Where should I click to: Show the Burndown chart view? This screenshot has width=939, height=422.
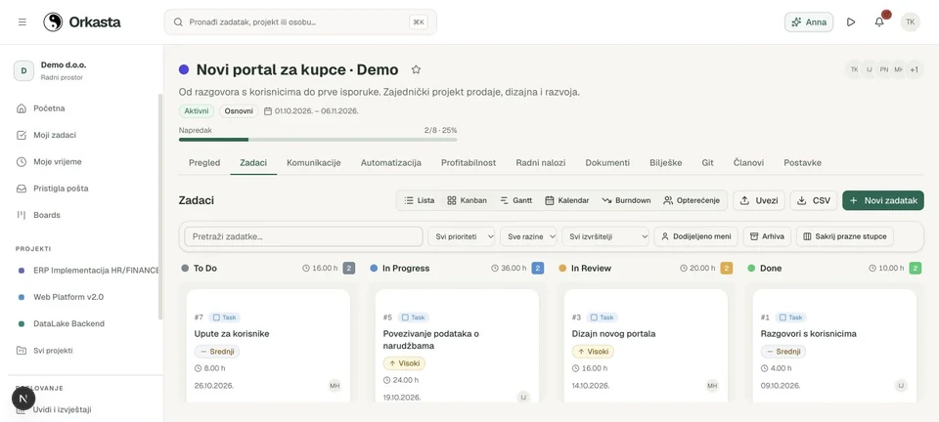pos(626,201)
